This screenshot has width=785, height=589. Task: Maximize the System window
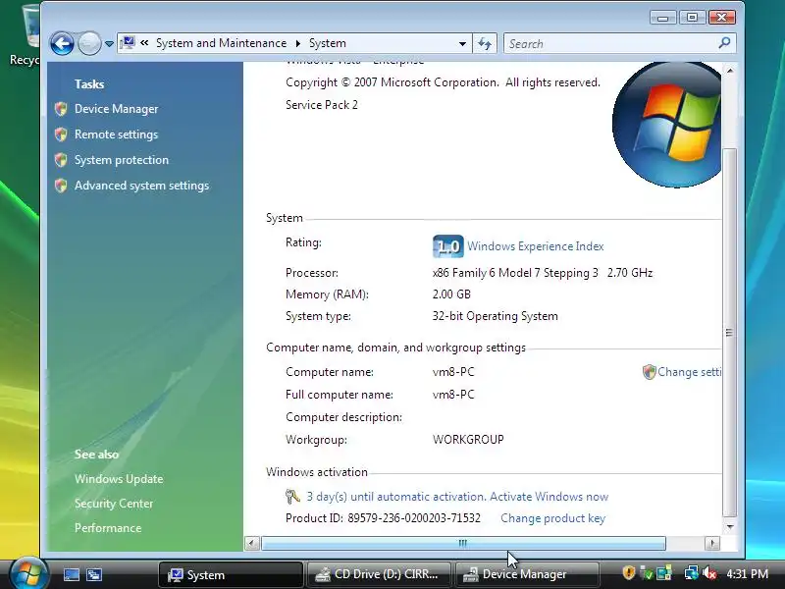point(692,18)
